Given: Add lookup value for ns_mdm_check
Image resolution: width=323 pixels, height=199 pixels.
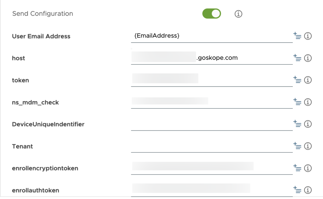Looking at the screenshot, I should pos(297,102).
